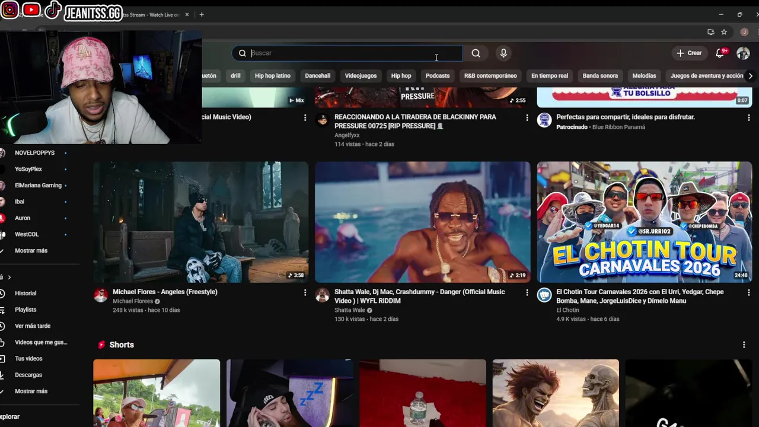Open Historial in sidebar
Viewport: 759px width, 427px height.
(25, 294)
